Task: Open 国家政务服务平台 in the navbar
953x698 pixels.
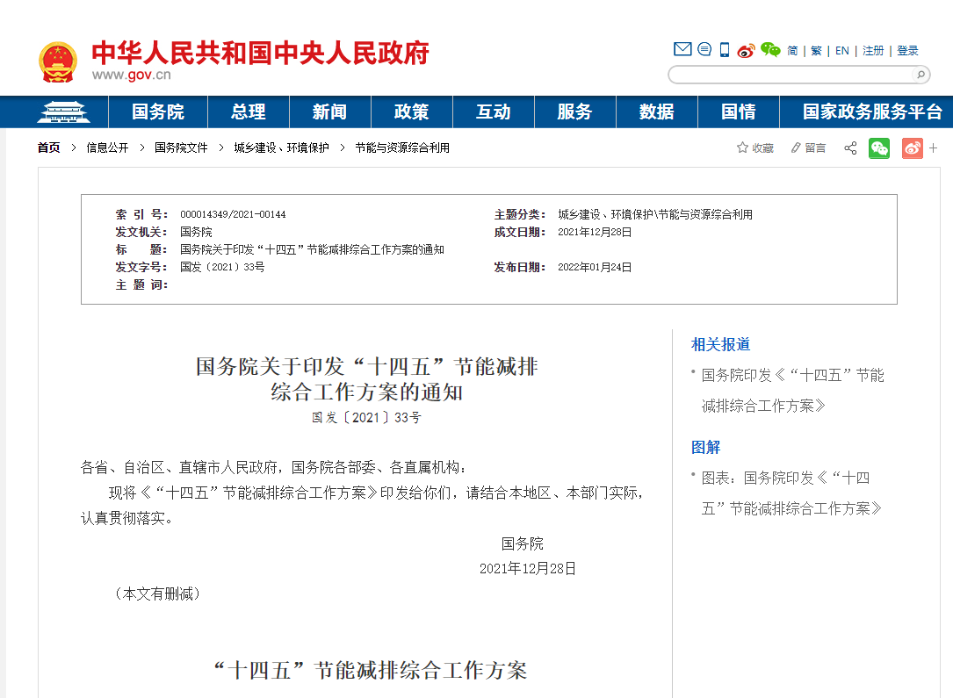Action: coord(871,112)
